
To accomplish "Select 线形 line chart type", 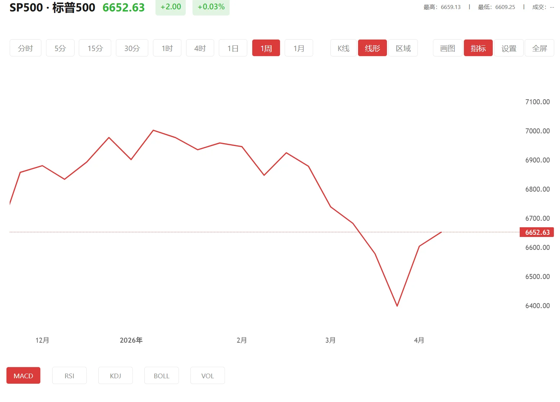I will tap(372, 48).
